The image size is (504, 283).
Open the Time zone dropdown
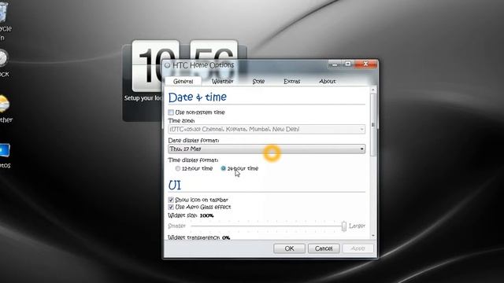tap(266, 129)
